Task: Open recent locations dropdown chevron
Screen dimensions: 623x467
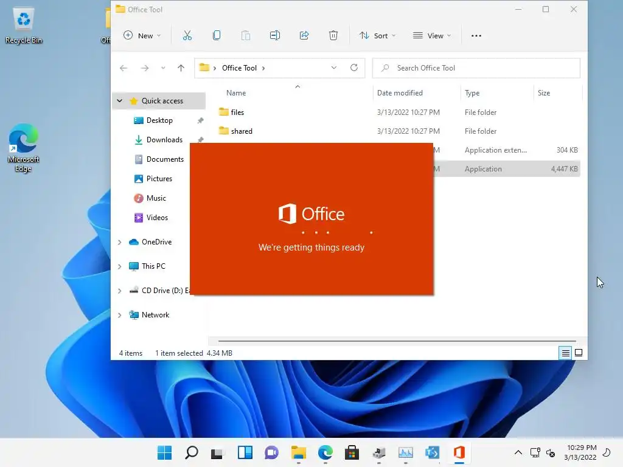Action: (163, 68)
